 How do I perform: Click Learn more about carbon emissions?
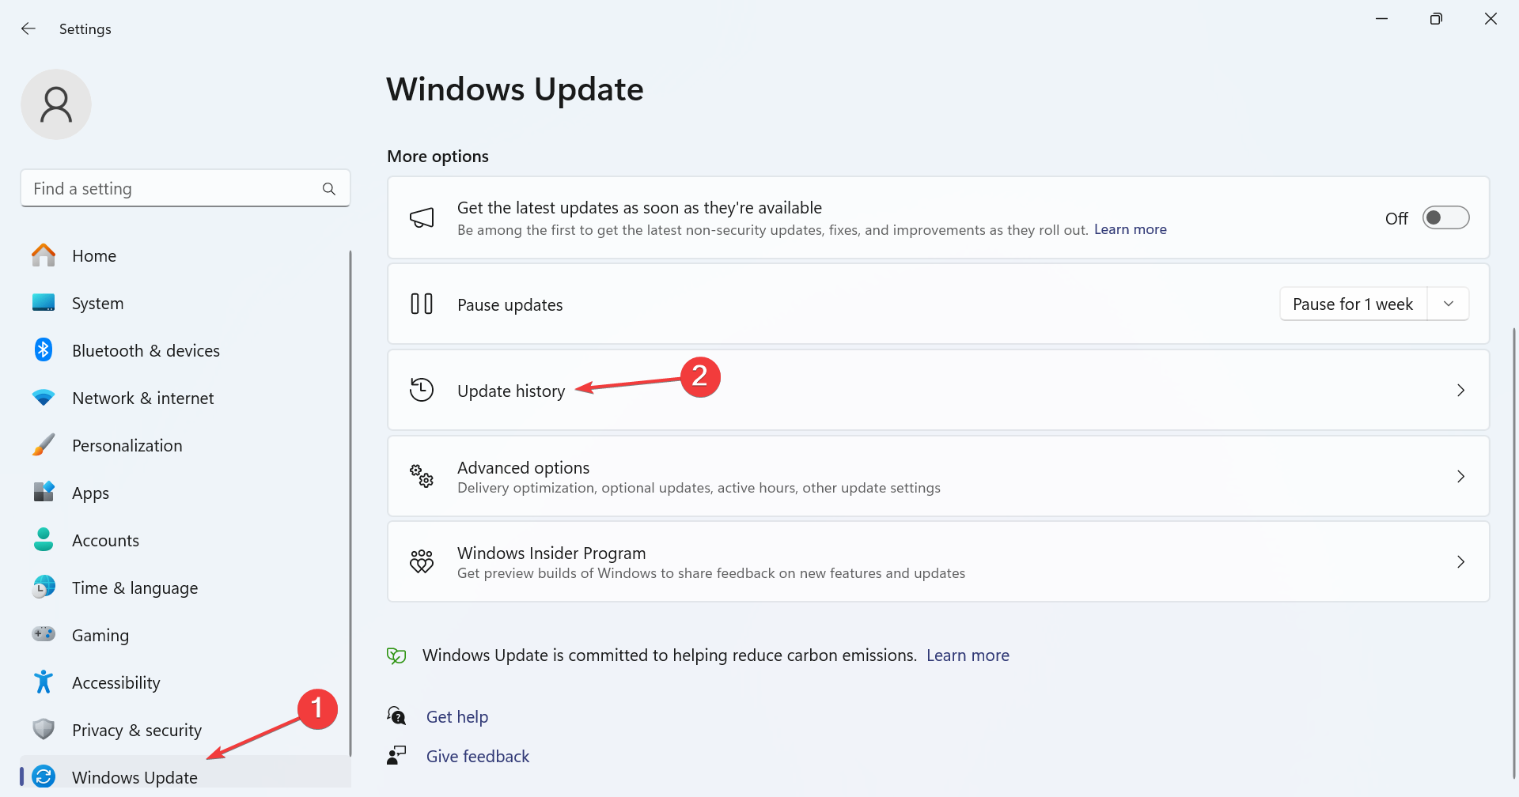coord(968,655)
